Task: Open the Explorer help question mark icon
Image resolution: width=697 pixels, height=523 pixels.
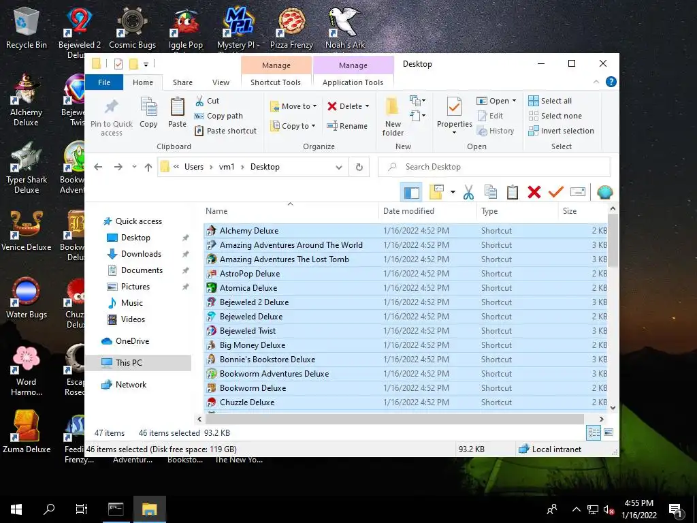Action: [x=611, y=82]
